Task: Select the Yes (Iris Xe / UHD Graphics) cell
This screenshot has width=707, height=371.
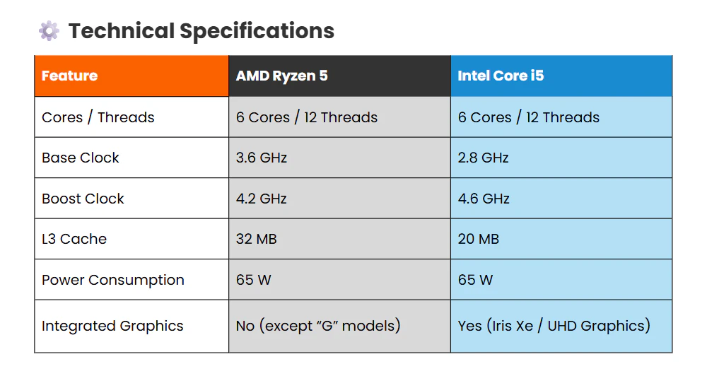Action: 554,326
